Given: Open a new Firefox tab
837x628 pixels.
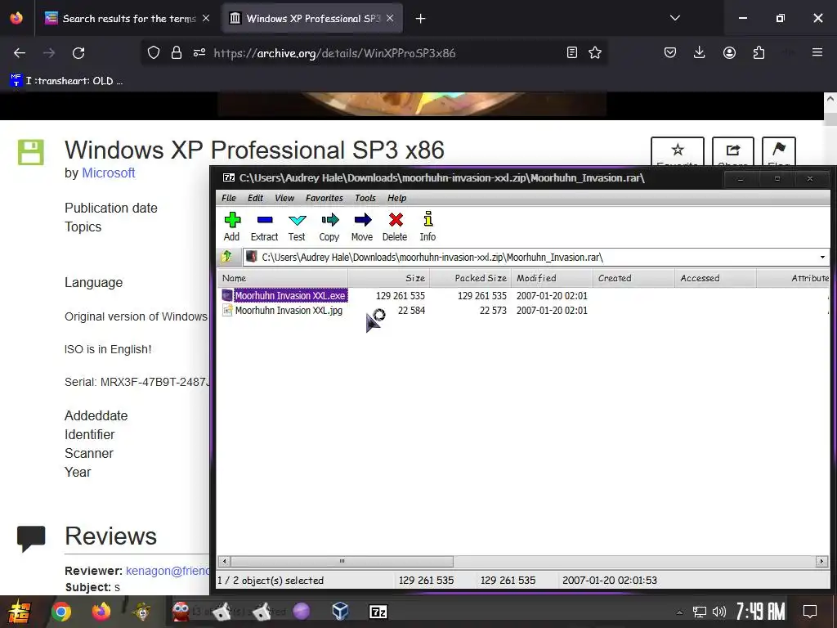Looking at the screenshot, I should click(x=421, y=19).
